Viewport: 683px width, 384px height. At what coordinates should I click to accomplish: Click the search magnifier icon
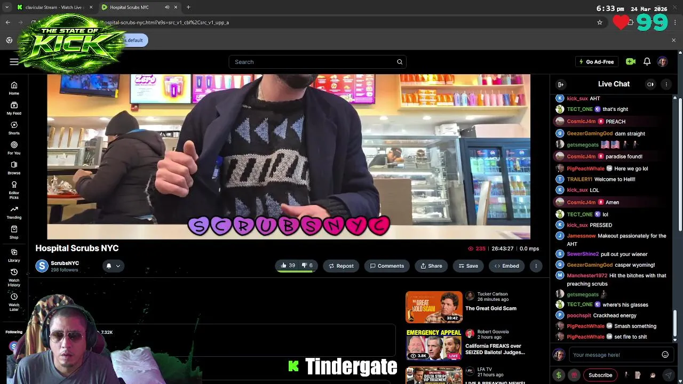[x=400, y=62]
